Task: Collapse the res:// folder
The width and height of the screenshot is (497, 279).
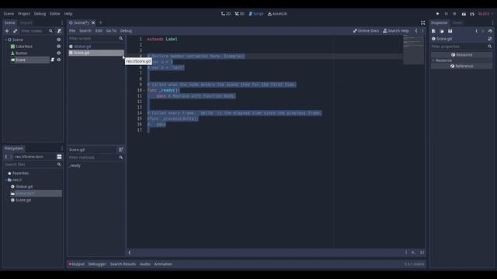Action: coord(5,180)
